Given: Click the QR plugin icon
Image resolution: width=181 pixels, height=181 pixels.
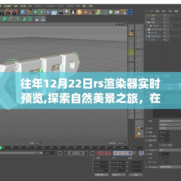Looking at the screenshot, I should [x=129, y=12].
